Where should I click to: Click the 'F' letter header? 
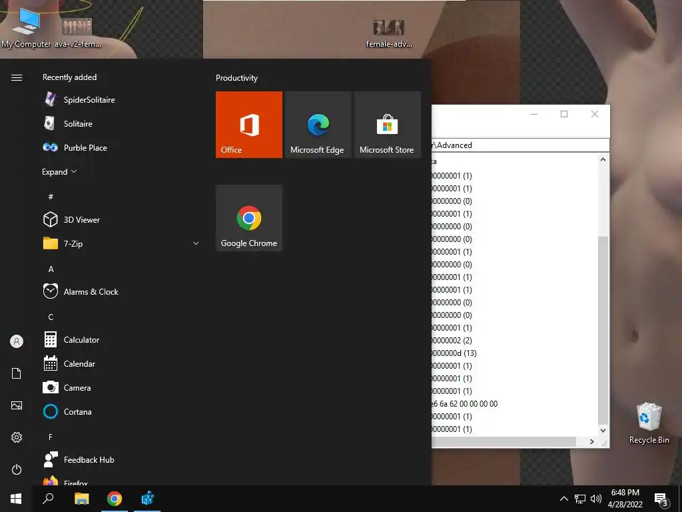tap(51, 437)
